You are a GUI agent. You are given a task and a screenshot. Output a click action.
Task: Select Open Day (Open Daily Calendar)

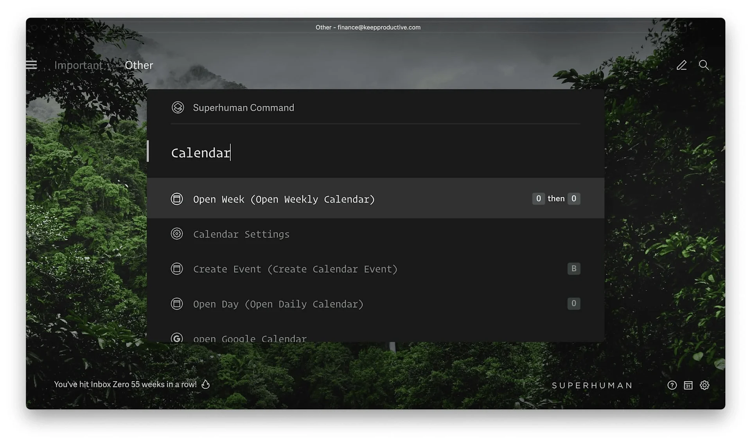click(x=278, y=304)
